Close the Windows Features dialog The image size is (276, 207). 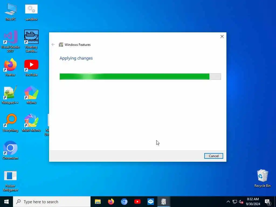pos(222,36)
